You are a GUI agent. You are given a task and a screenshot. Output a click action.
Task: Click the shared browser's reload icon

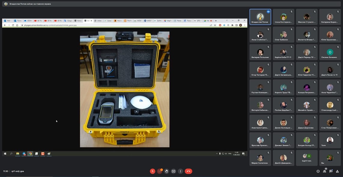(x=13, y=25)
